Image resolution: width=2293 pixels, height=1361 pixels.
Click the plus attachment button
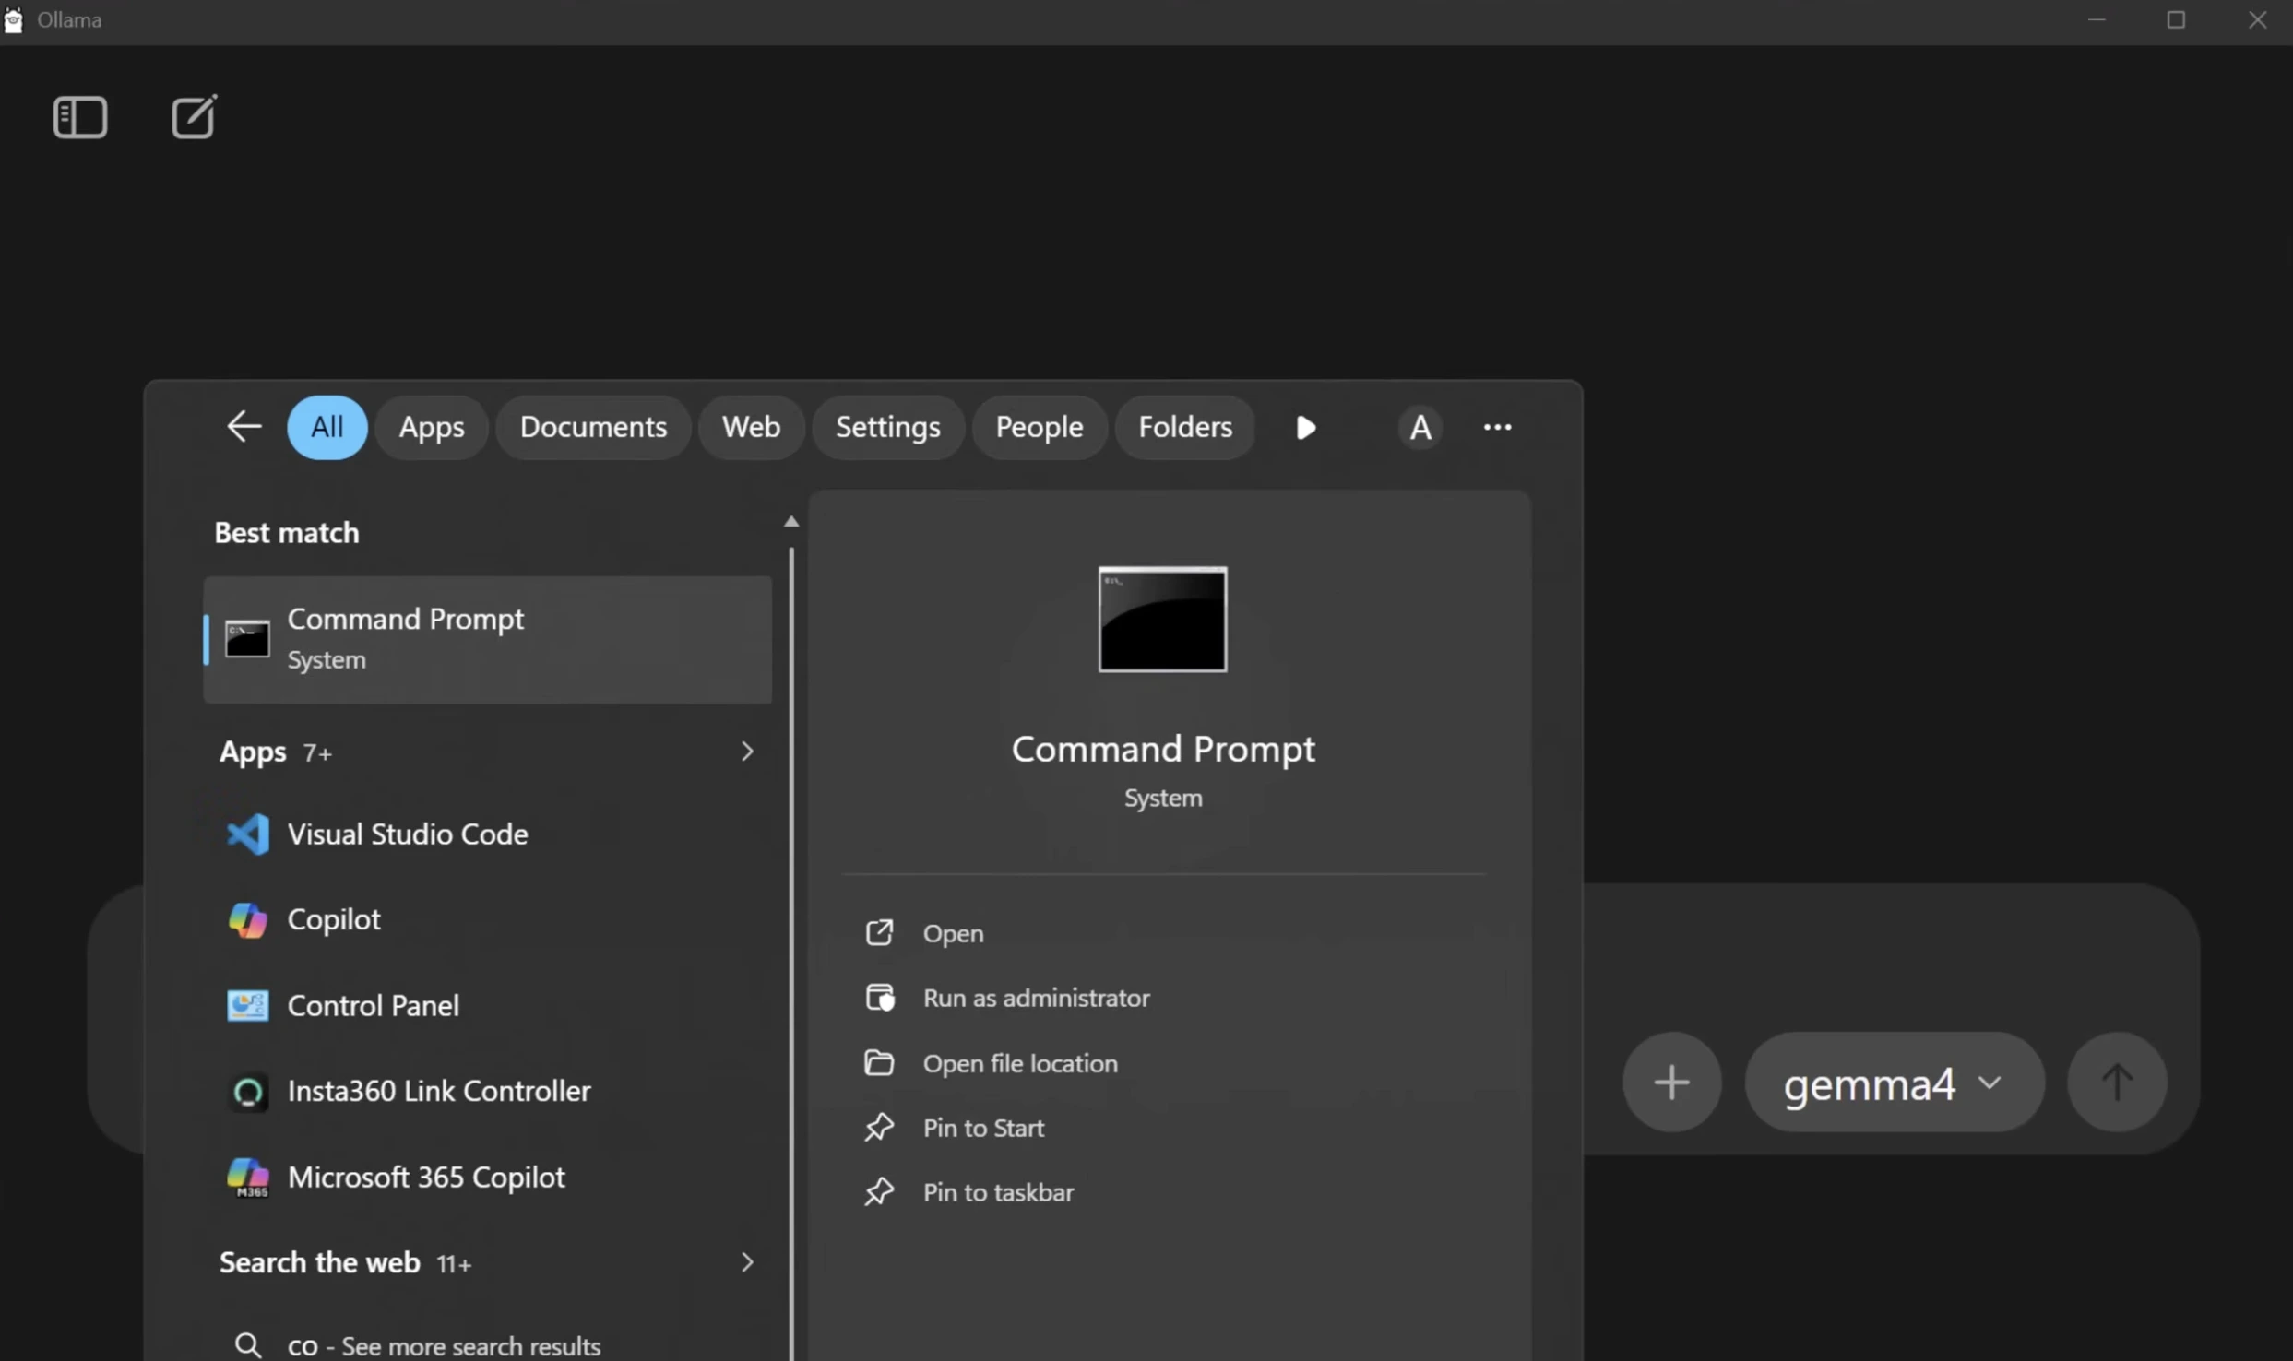click(1671, 1082)
